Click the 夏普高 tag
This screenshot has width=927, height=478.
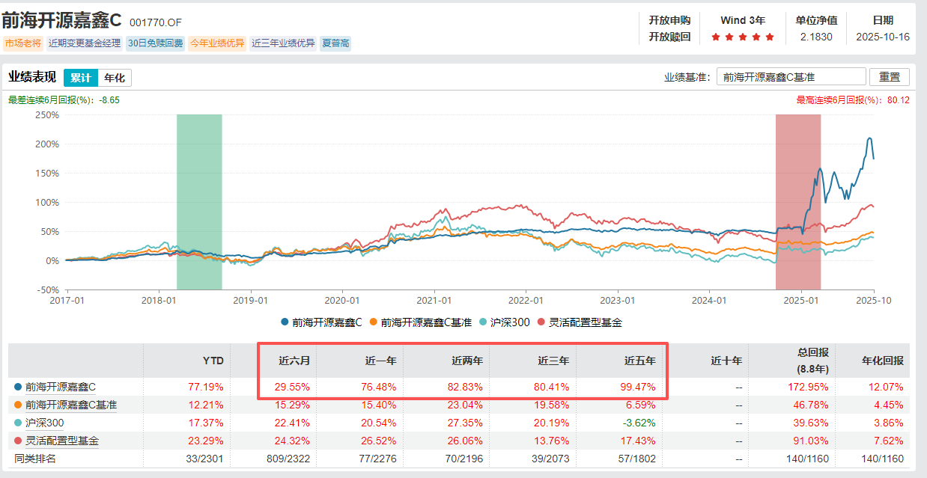335,43
